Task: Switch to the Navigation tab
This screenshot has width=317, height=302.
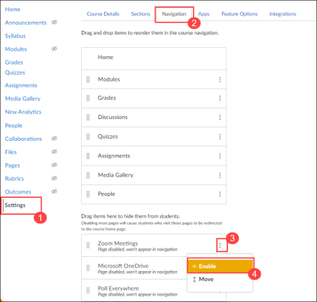Action: (x=174, y=14)
